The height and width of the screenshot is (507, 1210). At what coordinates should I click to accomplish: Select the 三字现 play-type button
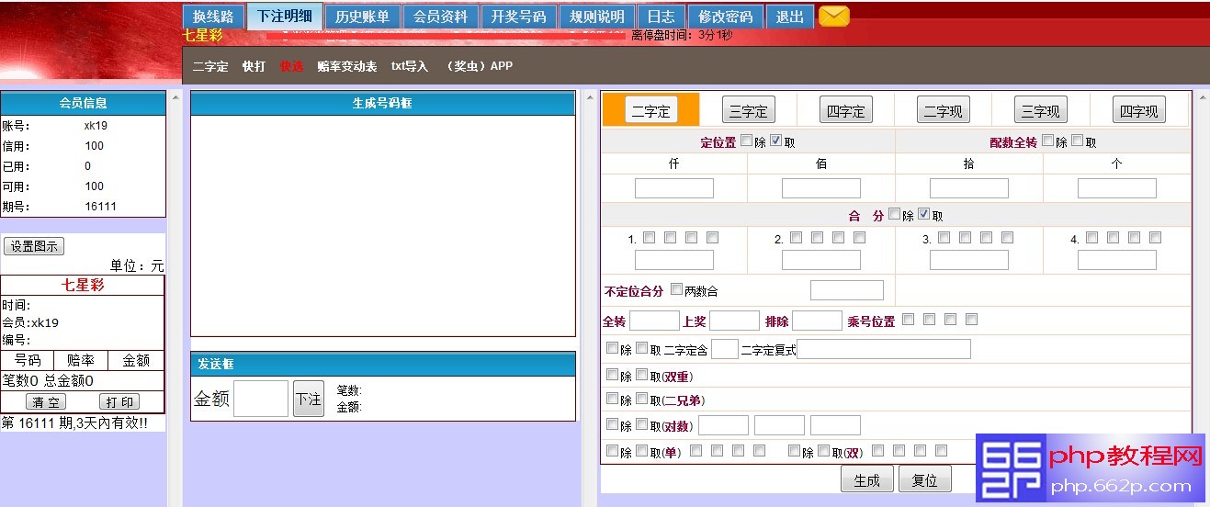(x=1041, y=110)
